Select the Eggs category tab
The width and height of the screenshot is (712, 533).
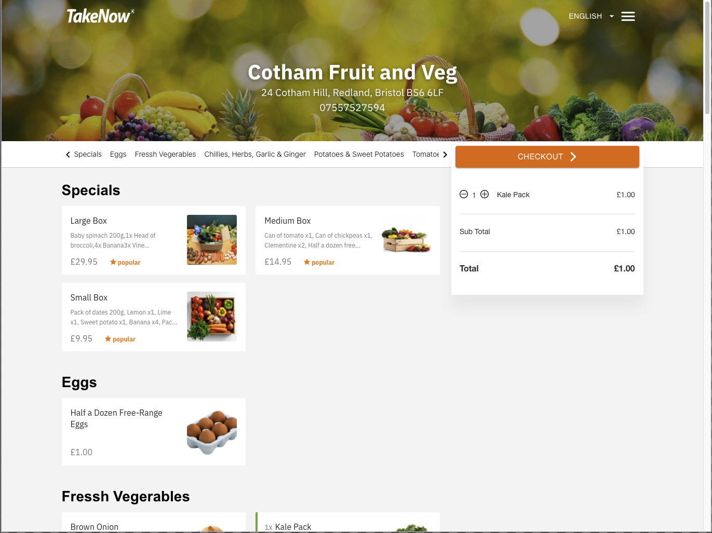[x=118, y=154]
